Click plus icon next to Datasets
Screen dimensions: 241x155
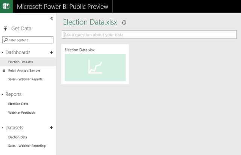(52, 128)
